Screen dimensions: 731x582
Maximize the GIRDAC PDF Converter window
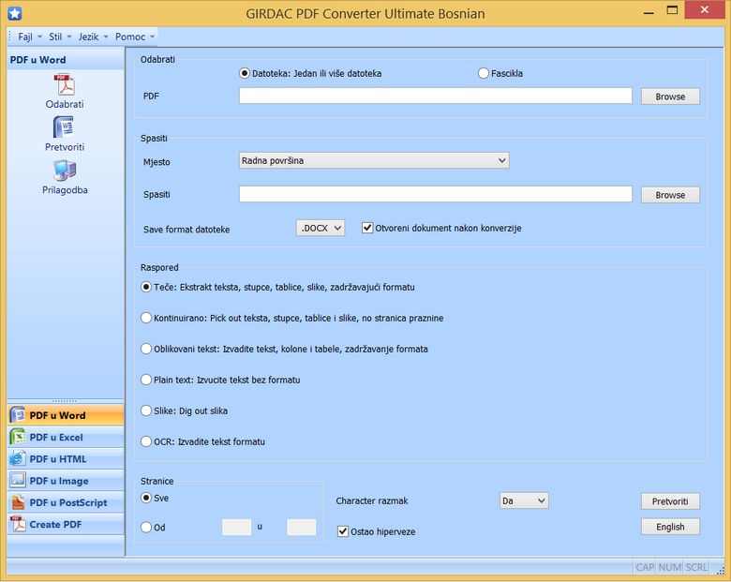[672, 10]
